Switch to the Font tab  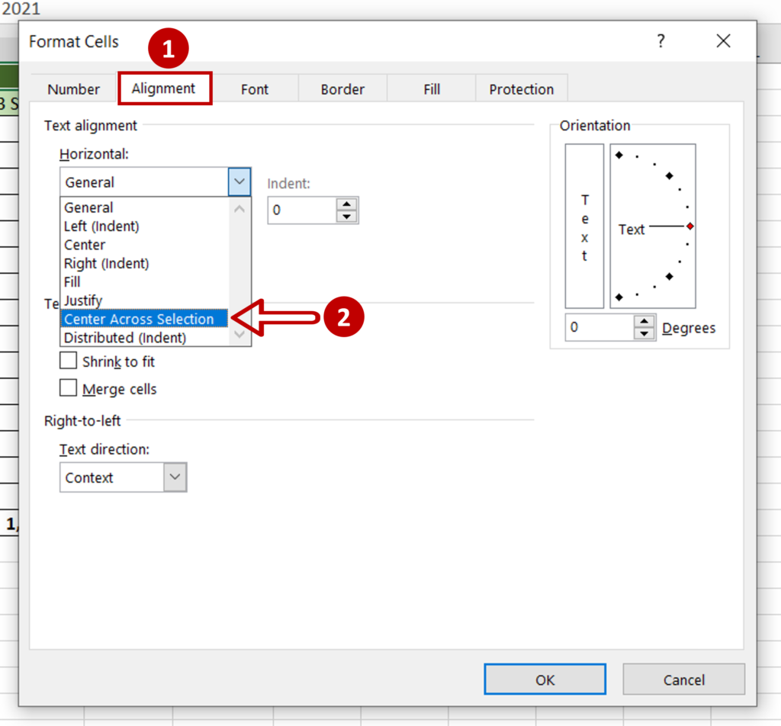(255, 89)
